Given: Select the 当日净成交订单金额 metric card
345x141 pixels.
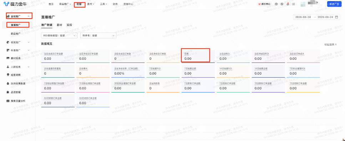Looking at the screenshot, I should click(93, 56).
